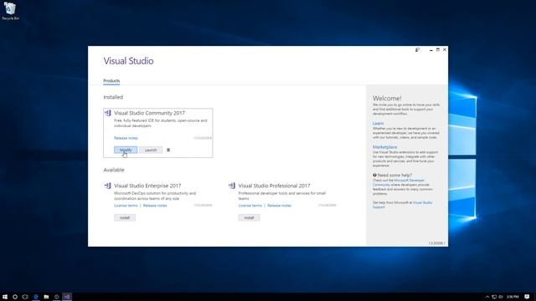This screenshot has width=536, height=301.
Task: Click the Modify button for Community 2017
Action: coord(126,150)
